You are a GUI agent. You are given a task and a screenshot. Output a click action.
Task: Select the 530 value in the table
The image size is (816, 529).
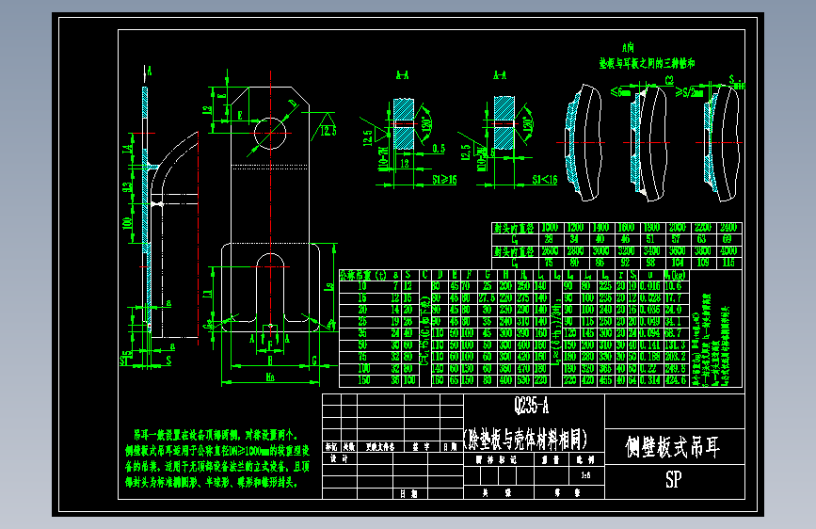tap(523, 380)
